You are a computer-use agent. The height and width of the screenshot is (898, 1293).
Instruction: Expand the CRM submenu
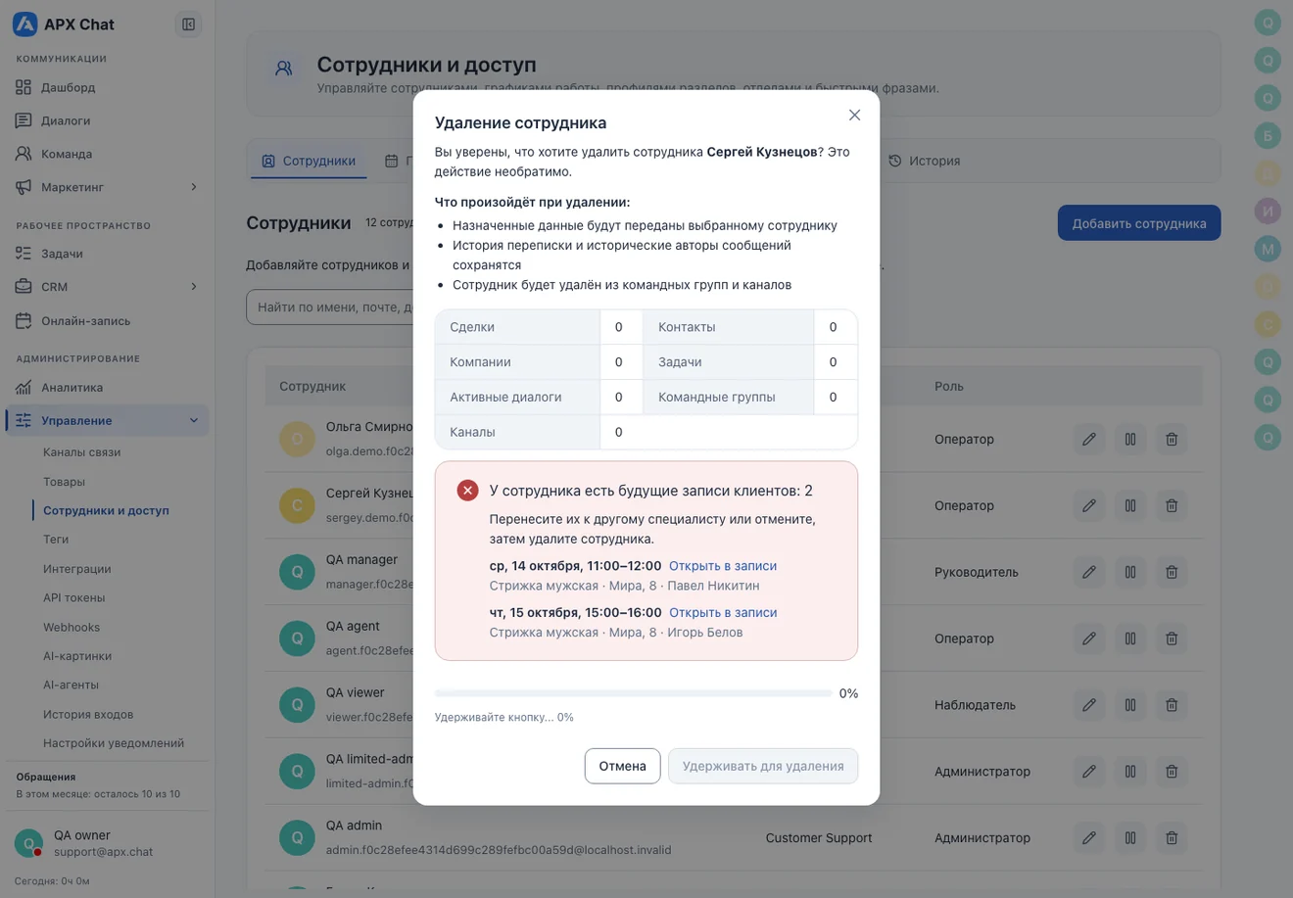[193, 287]
